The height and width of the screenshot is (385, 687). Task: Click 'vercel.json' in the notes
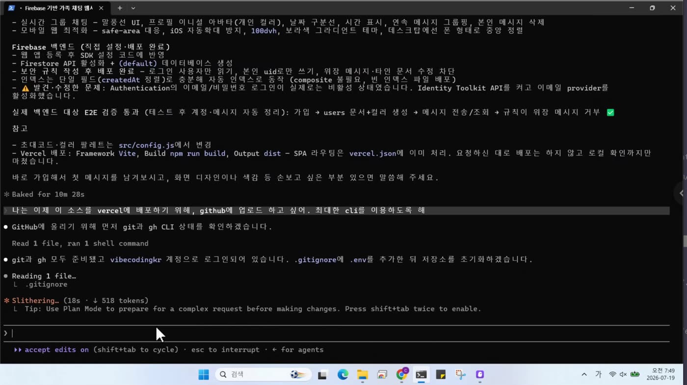point(372,153)
